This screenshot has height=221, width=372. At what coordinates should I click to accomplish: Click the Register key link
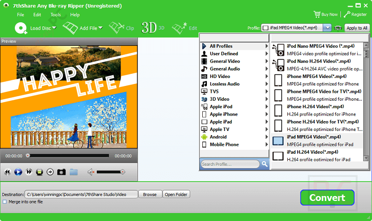point(355,14)
